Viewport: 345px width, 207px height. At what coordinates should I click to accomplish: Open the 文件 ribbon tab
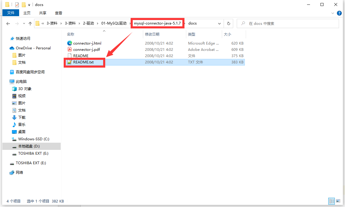coord(11,13)
